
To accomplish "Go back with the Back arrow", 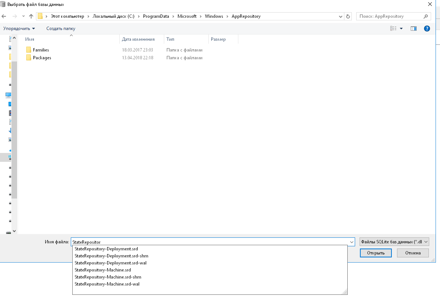I will point(4,16).
